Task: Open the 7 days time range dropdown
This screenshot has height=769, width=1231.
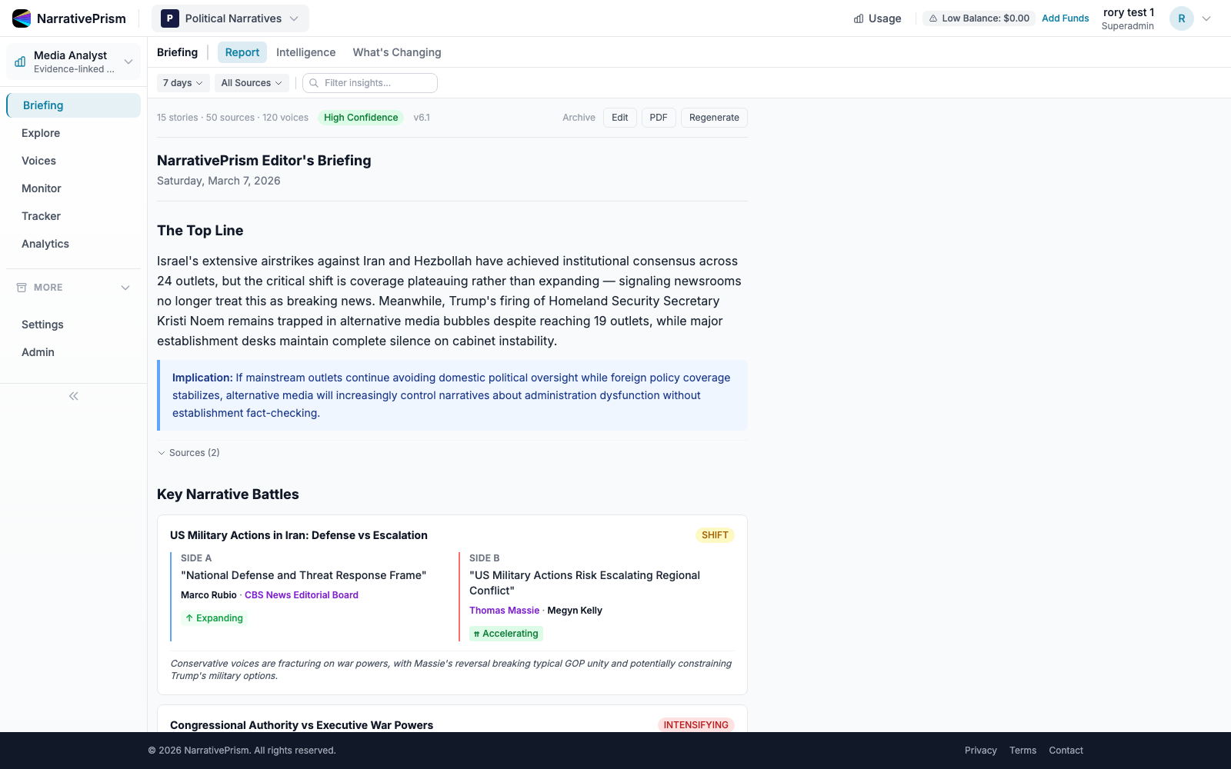Action: 182,82
